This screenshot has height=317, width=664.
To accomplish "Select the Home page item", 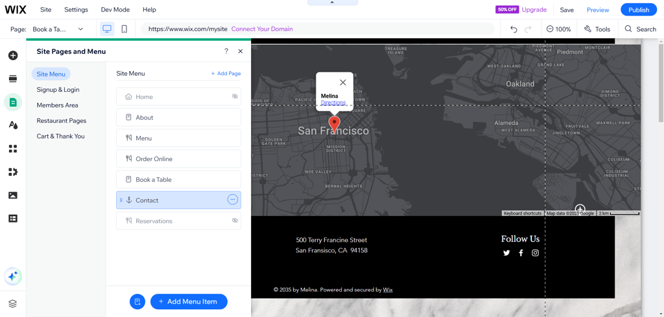I will (x=179, y=96).
